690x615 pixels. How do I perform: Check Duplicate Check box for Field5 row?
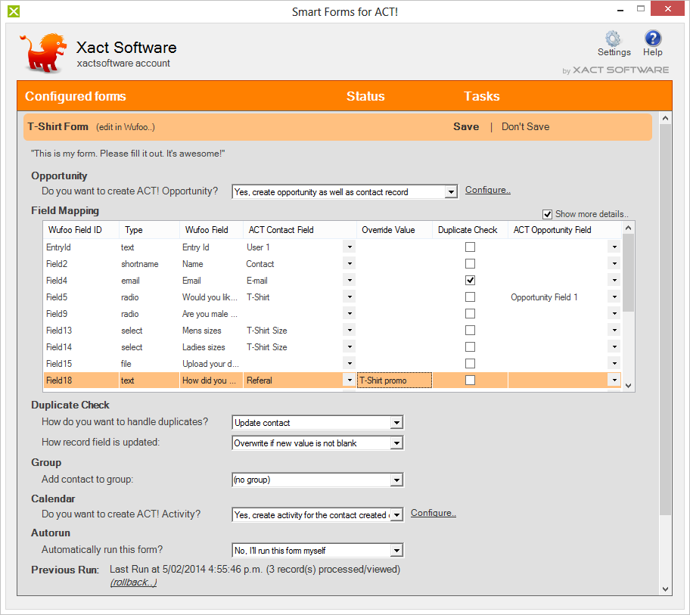[470, 297]
